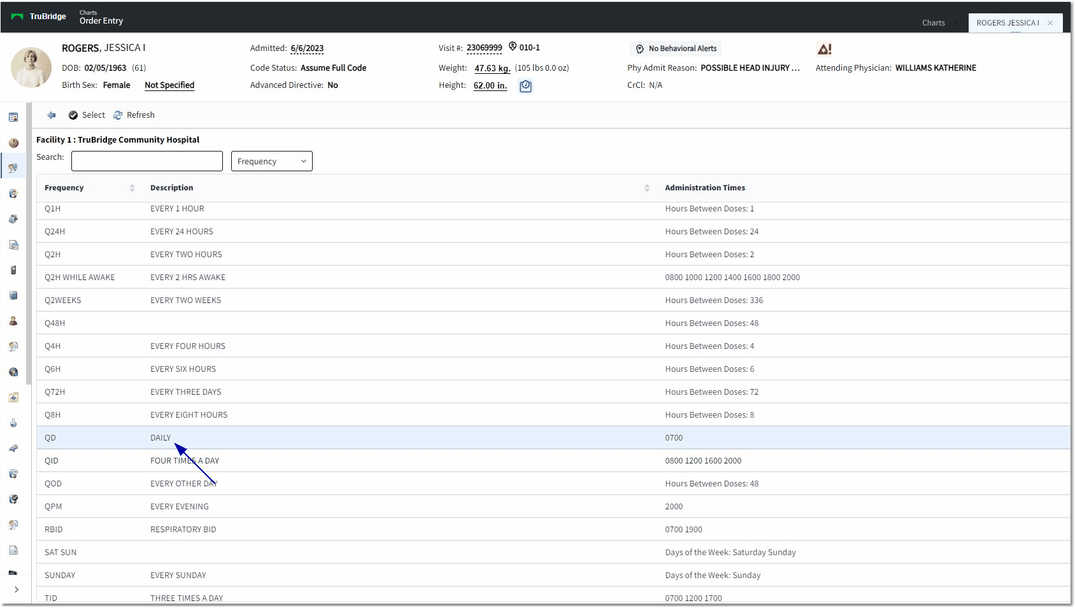Click the Refresh toolbar button
Screen dimensions: 1075x608
pyautogui.click(x=134, y=115)
